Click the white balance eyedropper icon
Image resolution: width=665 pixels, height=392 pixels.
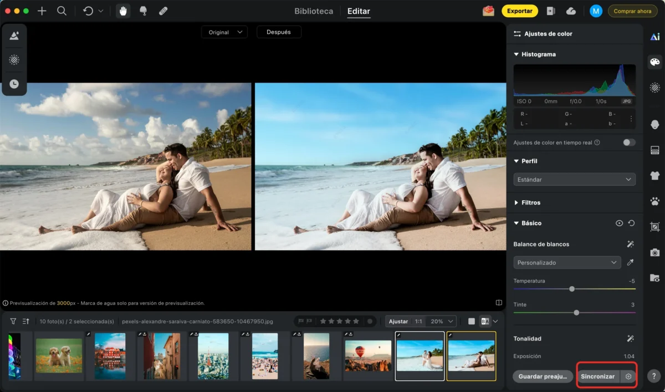tap(631, 262)
